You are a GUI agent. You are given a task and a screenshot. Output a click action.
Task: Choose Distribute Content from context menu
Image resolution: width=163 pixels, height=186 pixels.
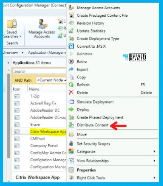(93, 125)
